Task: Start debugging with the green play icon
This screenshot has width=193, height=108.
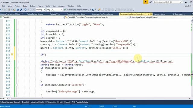Action: [65, 10]
